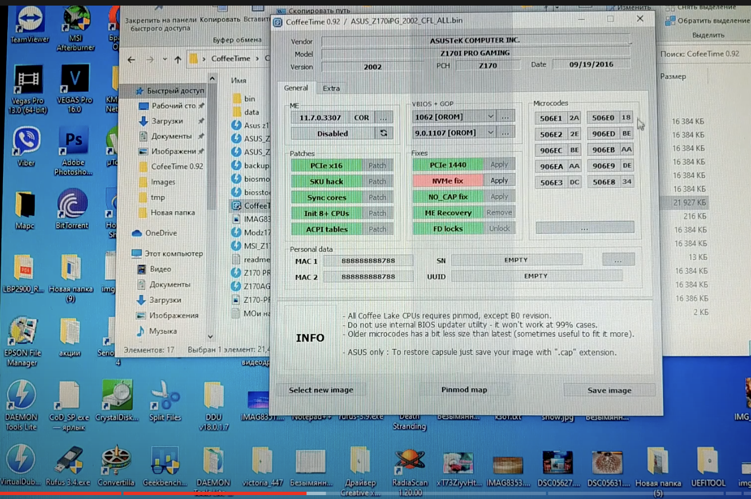The height and width of the screenshot is (499, 751).
Task: Open Explorer recent locations dropdown arrow
Action: [165, 59]
